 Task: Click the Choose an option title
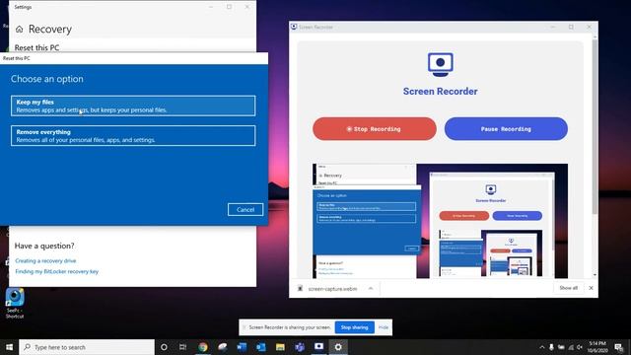47,79
